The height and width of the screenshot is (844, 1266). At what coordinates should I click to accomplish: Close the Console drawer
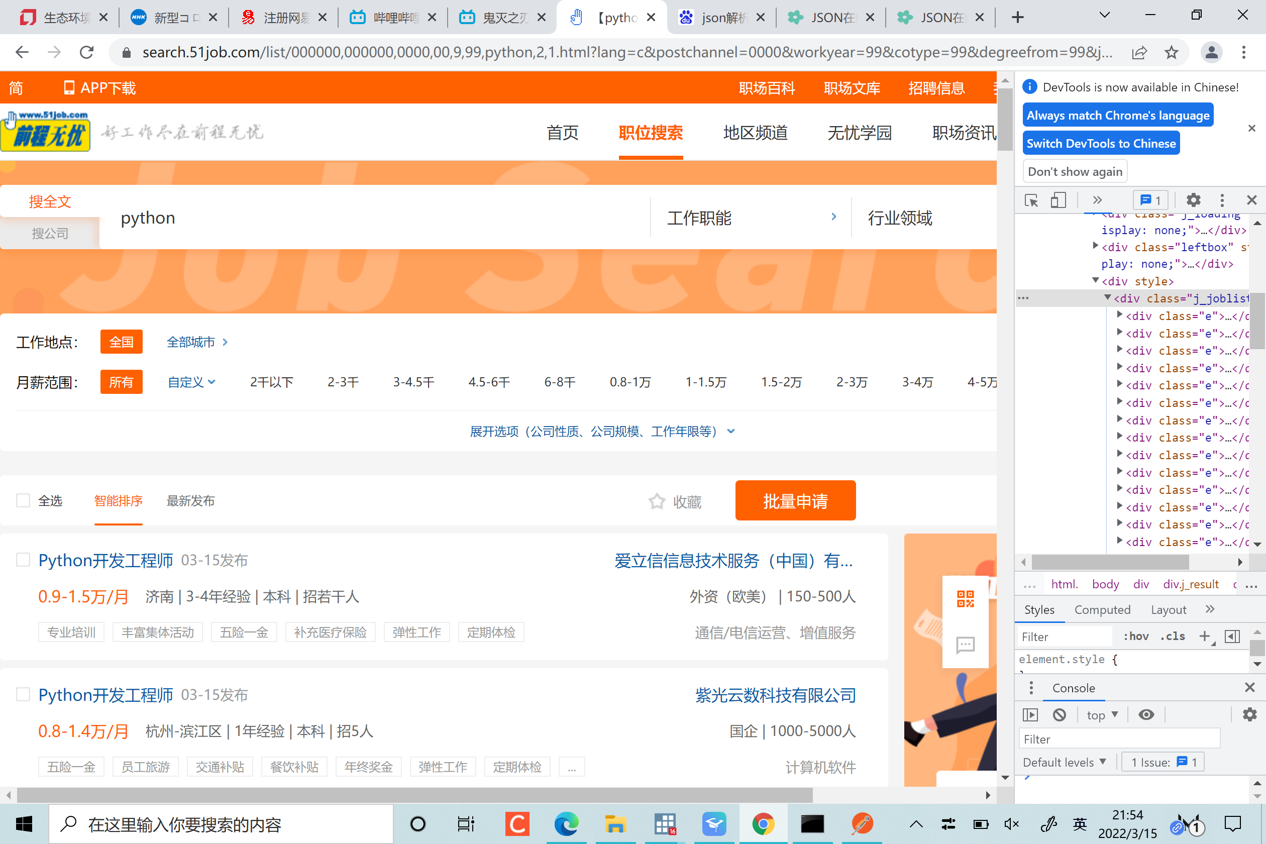pos(1250,687)
